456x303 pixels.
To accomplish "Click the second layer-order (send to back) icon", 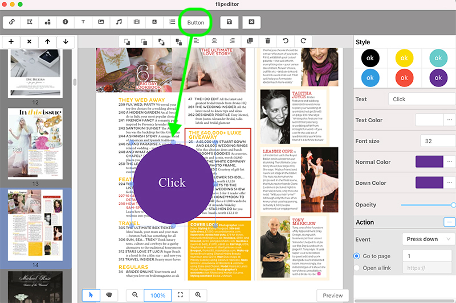I will (x=144, y=41).
